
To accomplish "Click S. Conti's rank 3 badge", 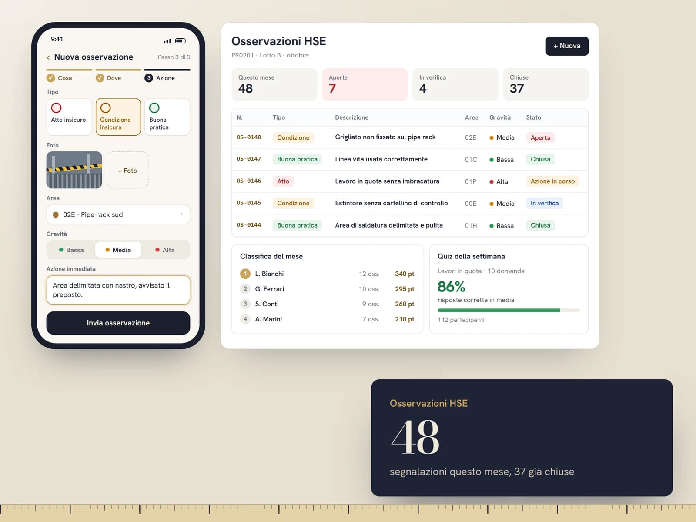I will (x=245, y=304).
